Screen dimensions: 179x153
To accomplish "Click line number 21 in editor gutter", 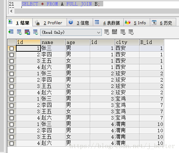I will (11, 4).
